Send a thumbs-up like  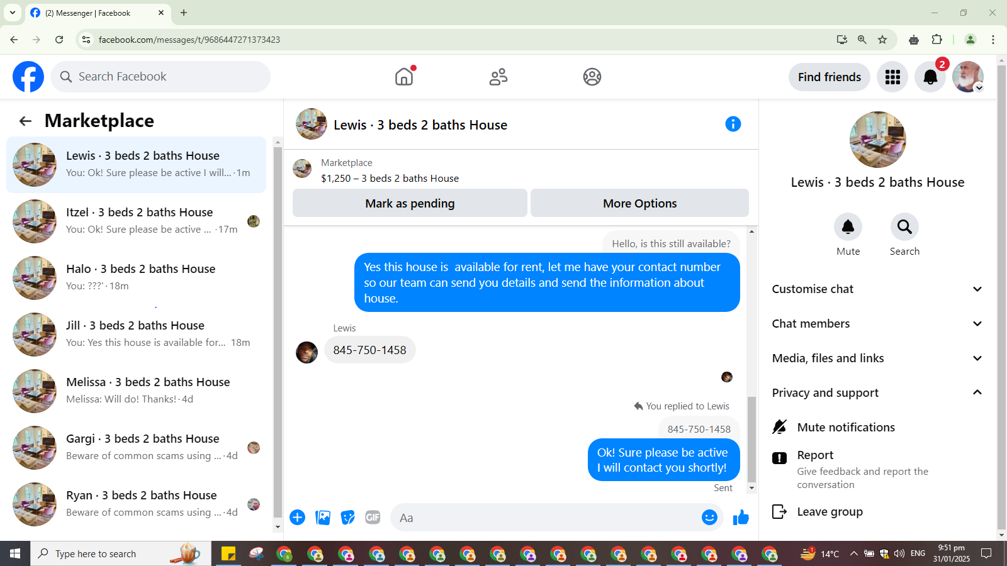(x=741, y=517)
